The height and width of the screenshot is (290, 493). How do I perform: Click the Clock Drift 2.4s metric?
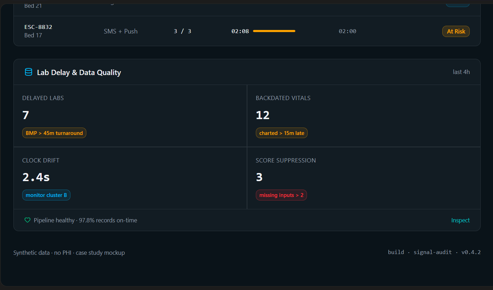[x=36, y=177]
